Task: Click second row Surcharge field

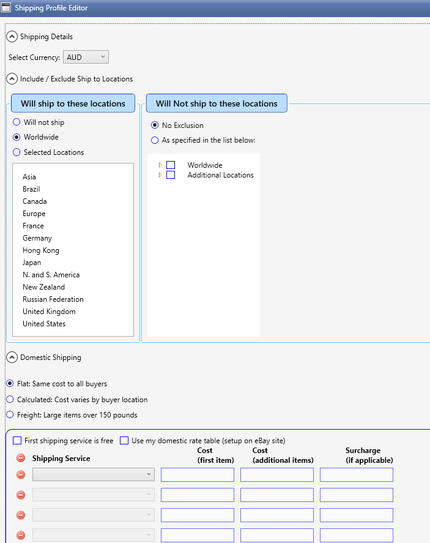Action: pos(357,495)
